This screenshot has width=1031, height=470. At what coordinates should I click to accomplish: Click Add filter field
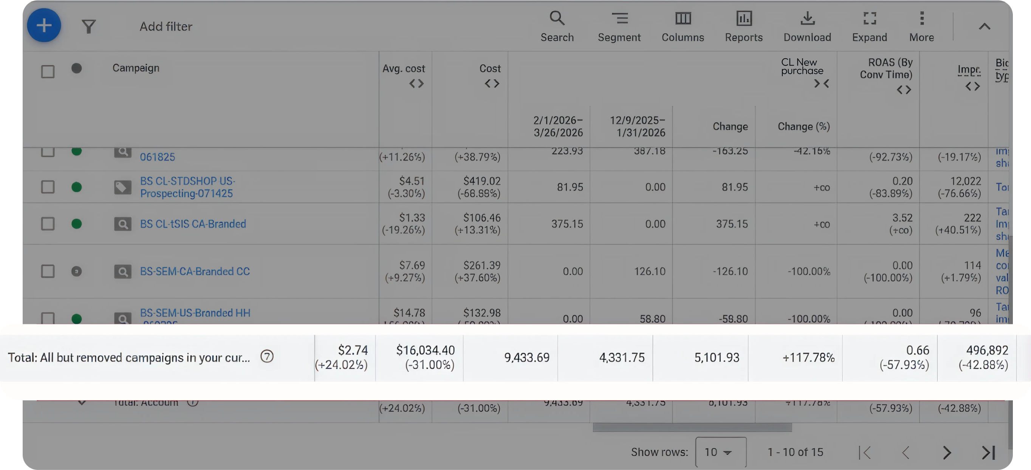(x=166, y=26)
